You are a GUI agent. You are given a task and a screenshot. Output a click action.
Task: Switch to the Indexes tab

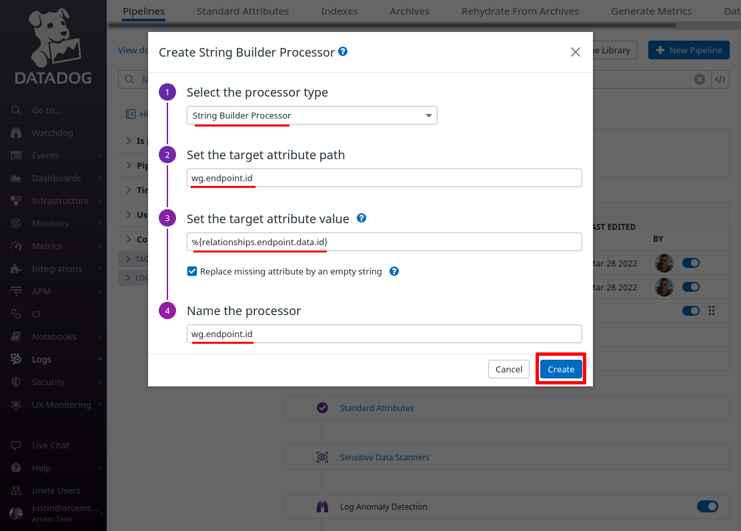pyautogui.click(x=339, y=11)
